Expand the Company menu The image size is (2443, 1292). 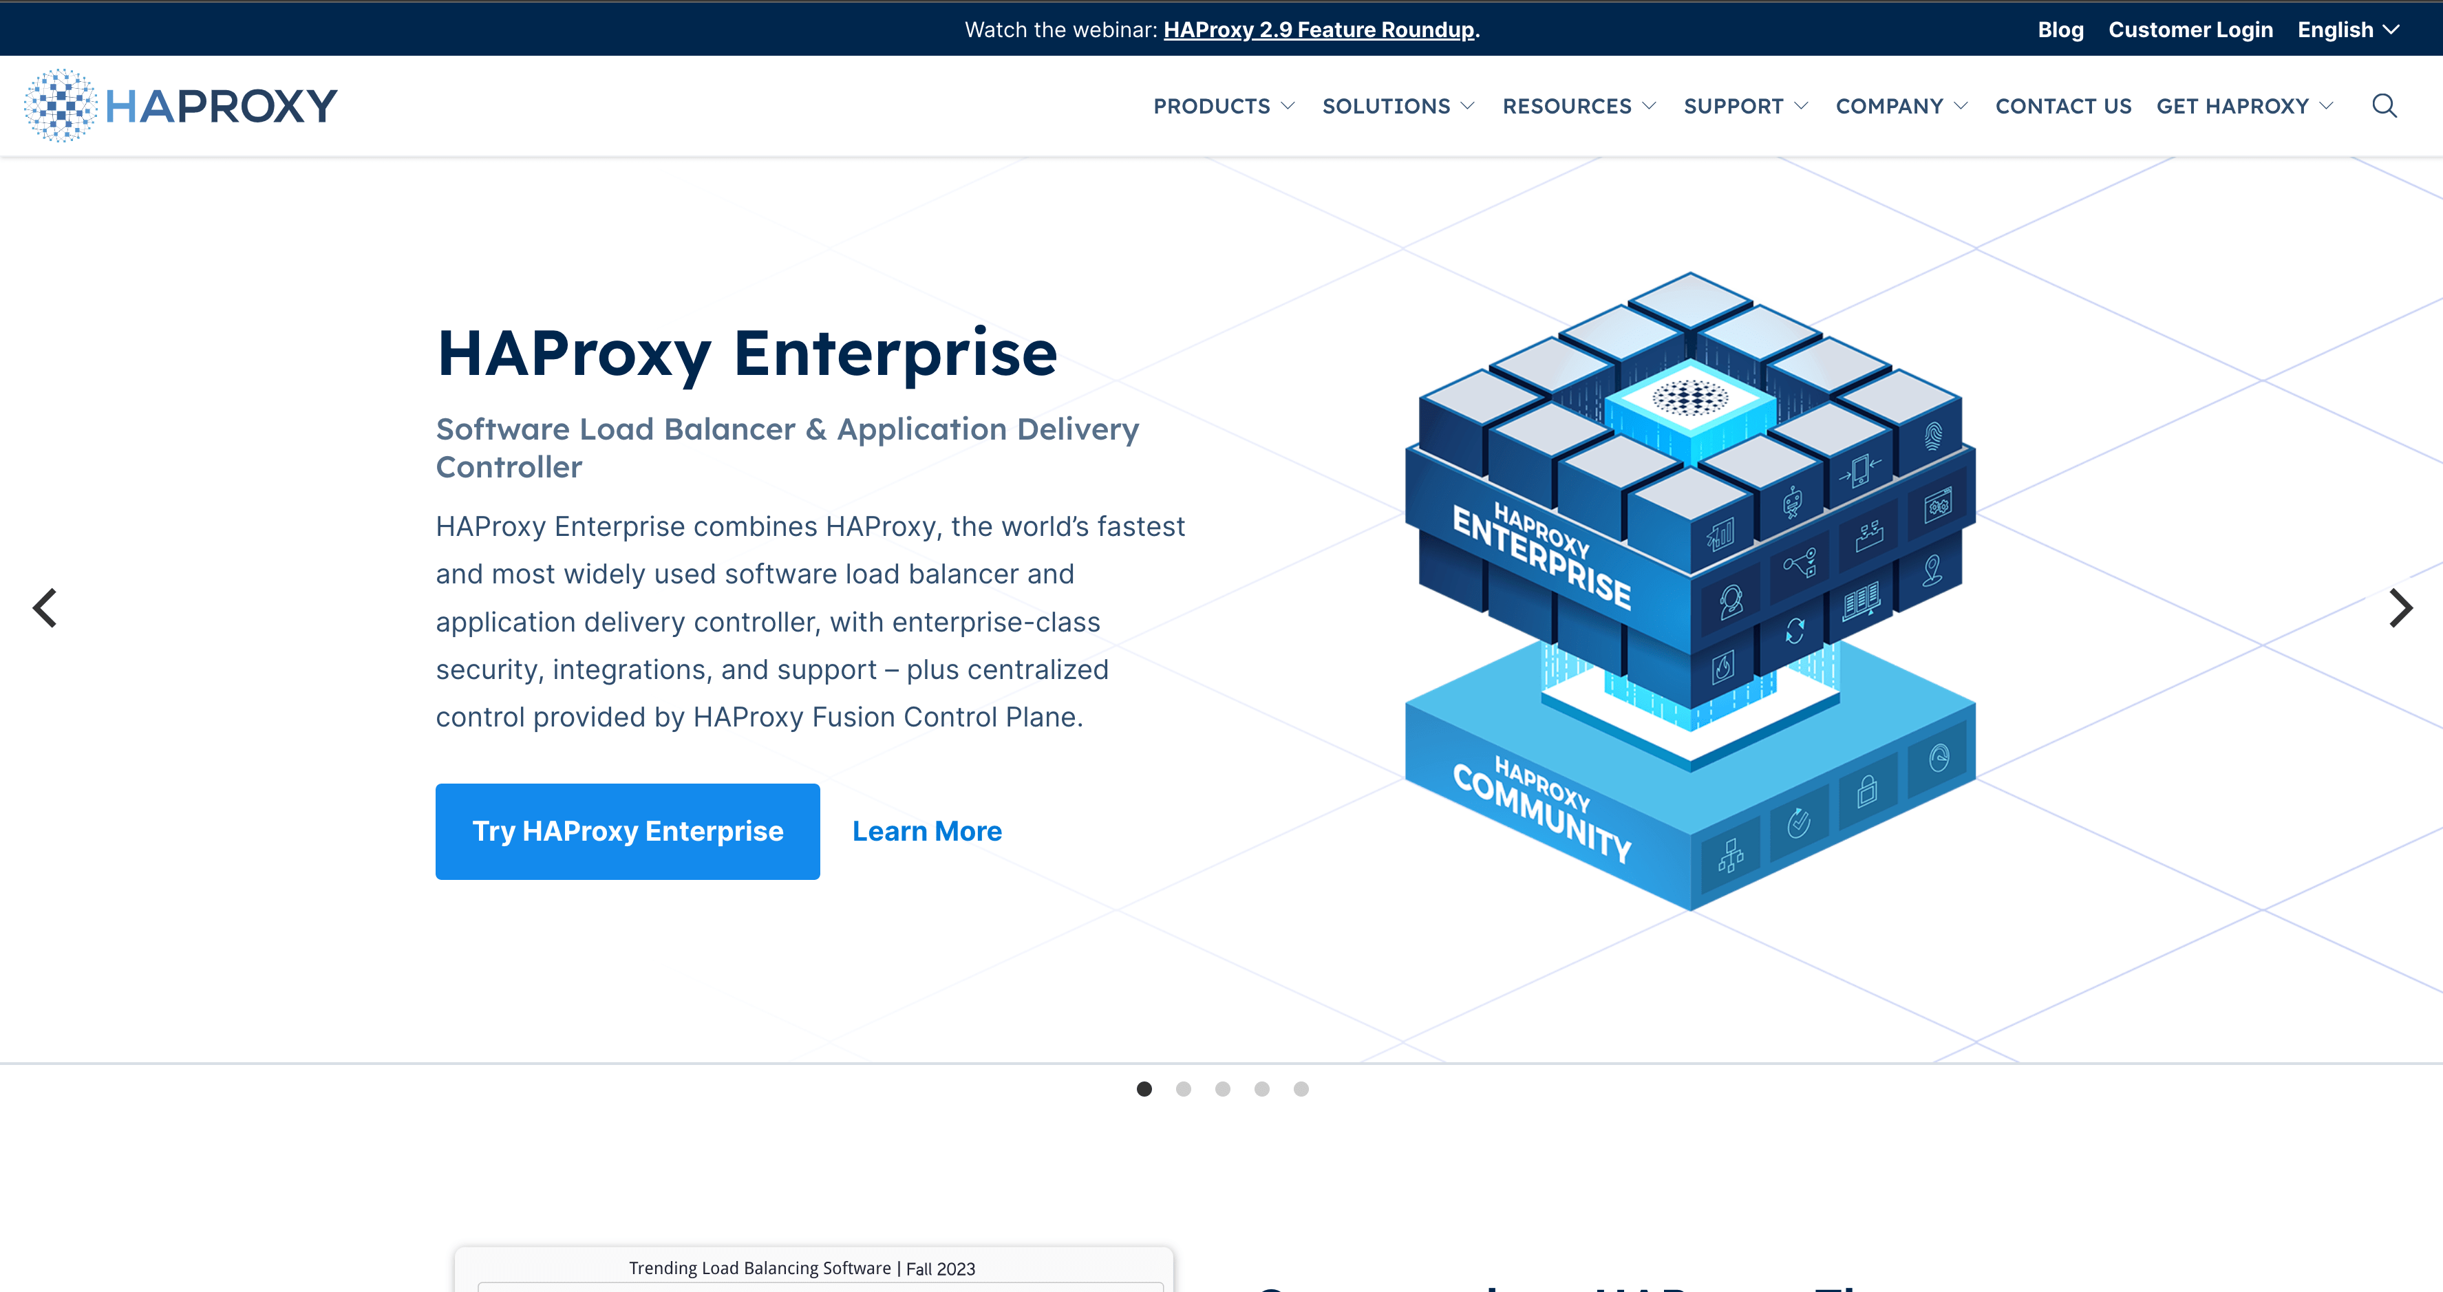click(x=1901, y=106)
